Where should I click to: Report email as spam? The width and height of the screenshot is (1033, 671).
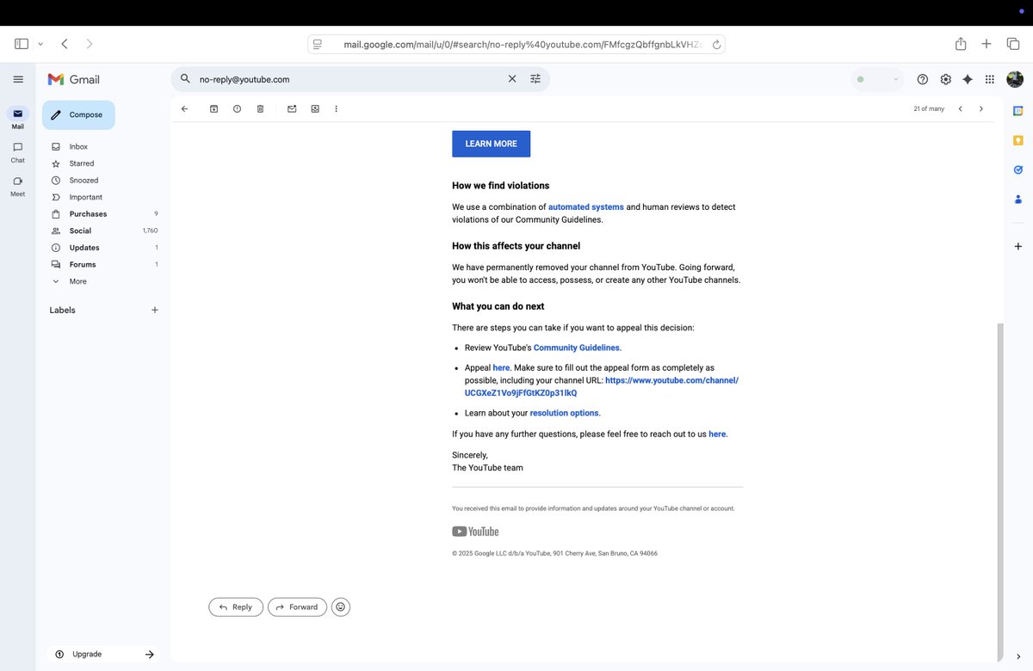(x=237, y=109)
